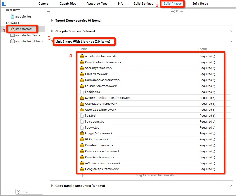Click the libicucore.tbd file icon

pyautogui.click(x=82, y=121)
